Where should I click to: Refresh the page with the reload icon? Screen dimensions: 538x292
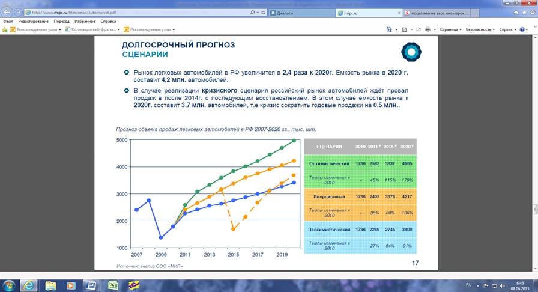[263, 13]
